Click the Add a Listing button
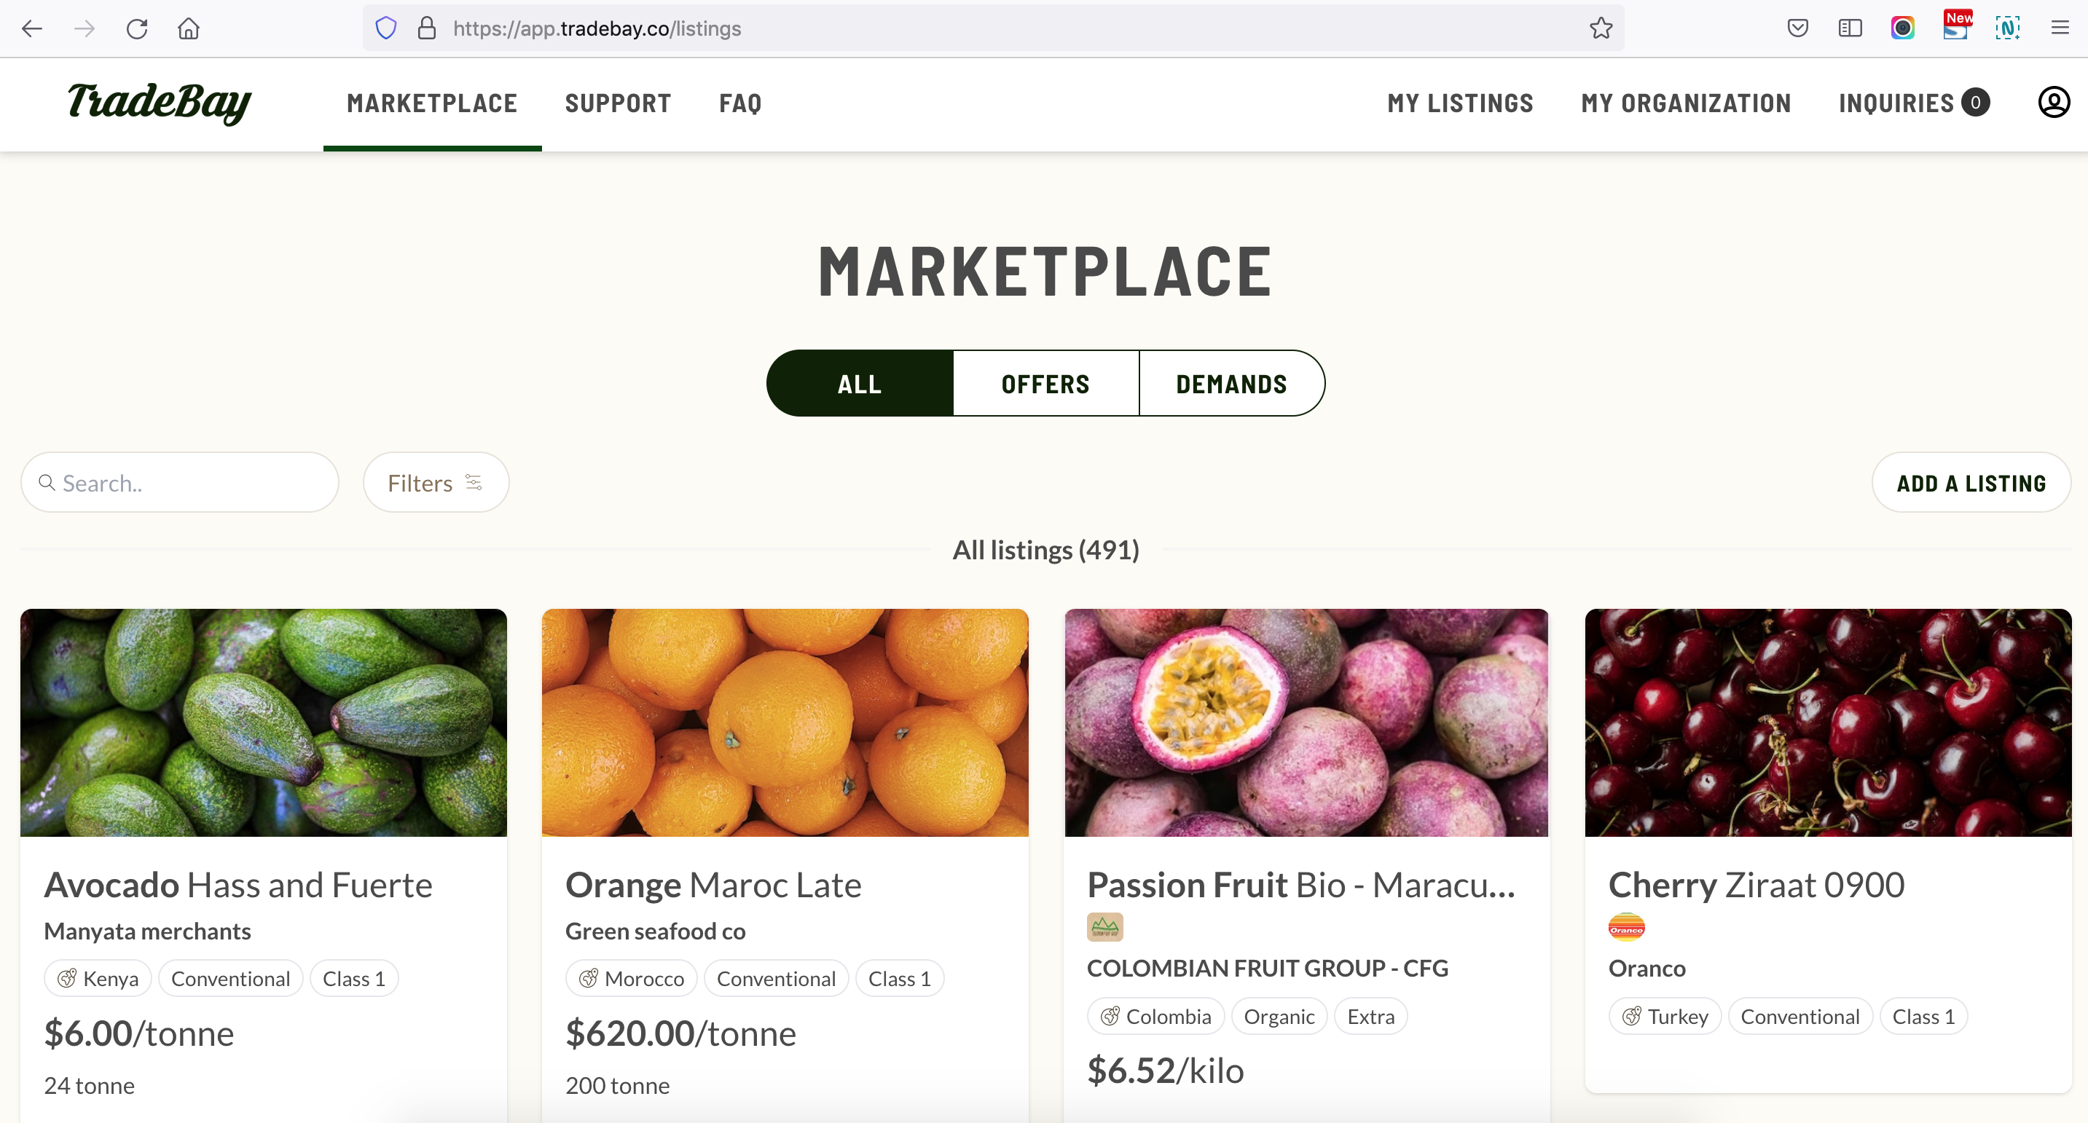The image size is (2088, 1123). click(1971, 483)
